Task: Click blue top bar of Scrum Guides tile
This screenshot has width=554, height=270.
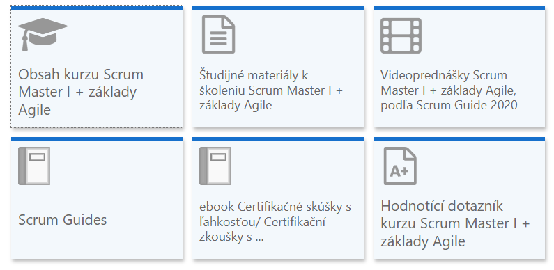Action: (97, 139)
